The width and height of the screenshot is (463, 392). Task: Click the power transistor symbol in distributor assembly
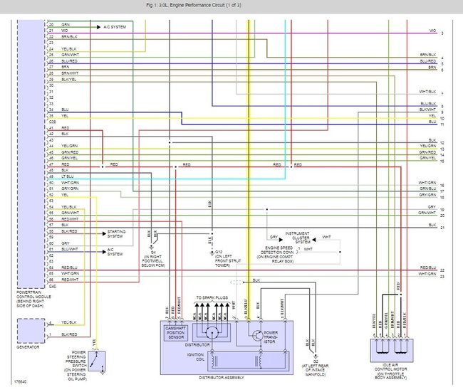coord(258,335)
